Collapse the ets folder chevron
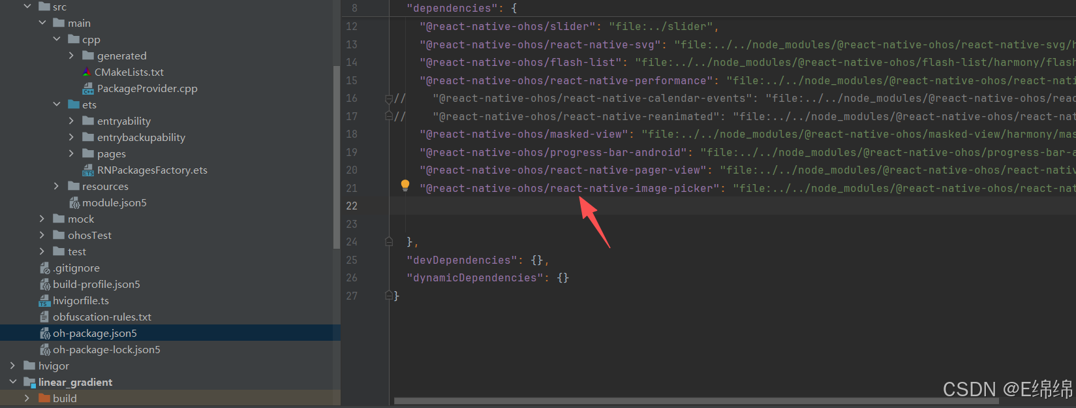 point(57,104)
